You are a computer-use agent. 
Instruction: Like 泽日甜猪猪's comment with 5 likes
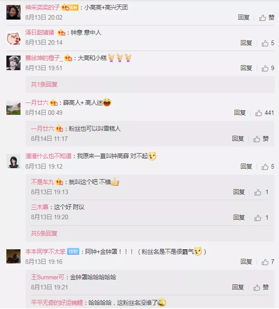click(x=268, y=43)
